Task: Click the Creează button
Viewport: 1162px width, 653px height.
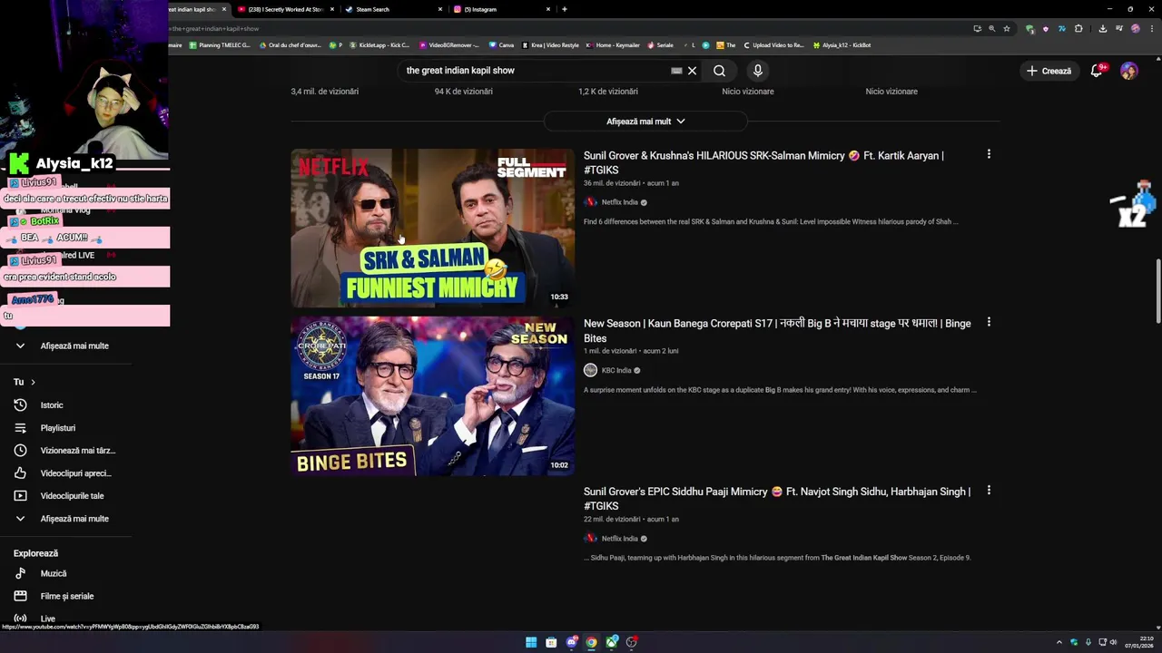Action: (1049, 71)
